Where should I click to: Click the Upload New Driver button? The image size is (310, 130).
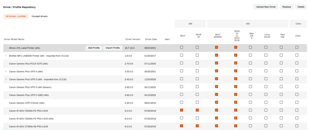(x=266, y=7)
